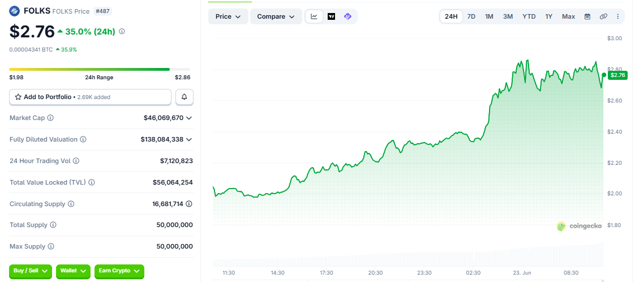Click the #487 rank badge
The height and width of the screenshot is (282, 635).
coord(102,11)
